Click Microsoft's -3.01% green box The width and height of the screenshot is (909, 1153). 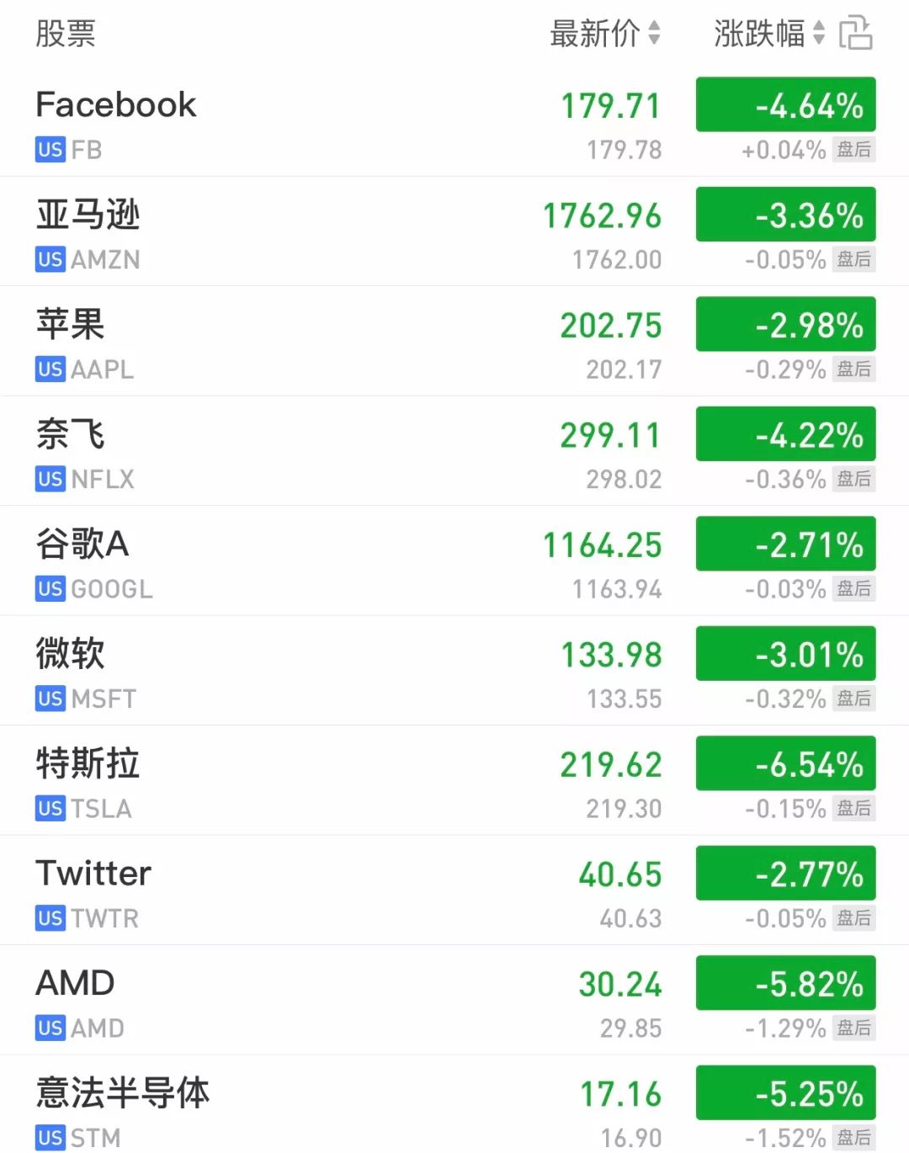(x=785, y=655)
